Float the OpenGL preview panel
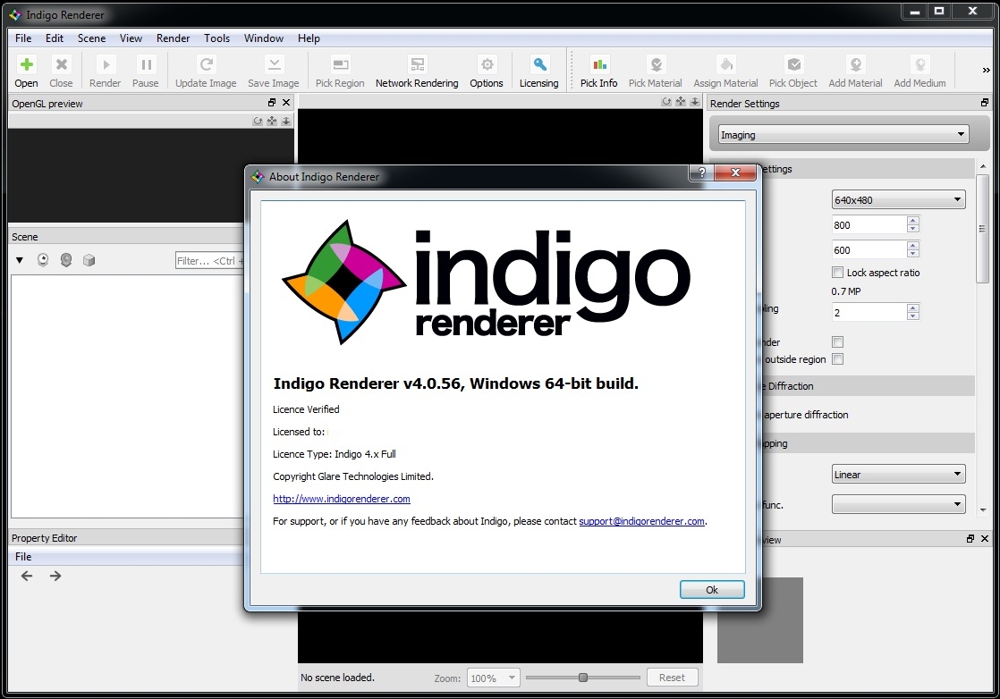 pyautogui.click(x=272, y=103)
